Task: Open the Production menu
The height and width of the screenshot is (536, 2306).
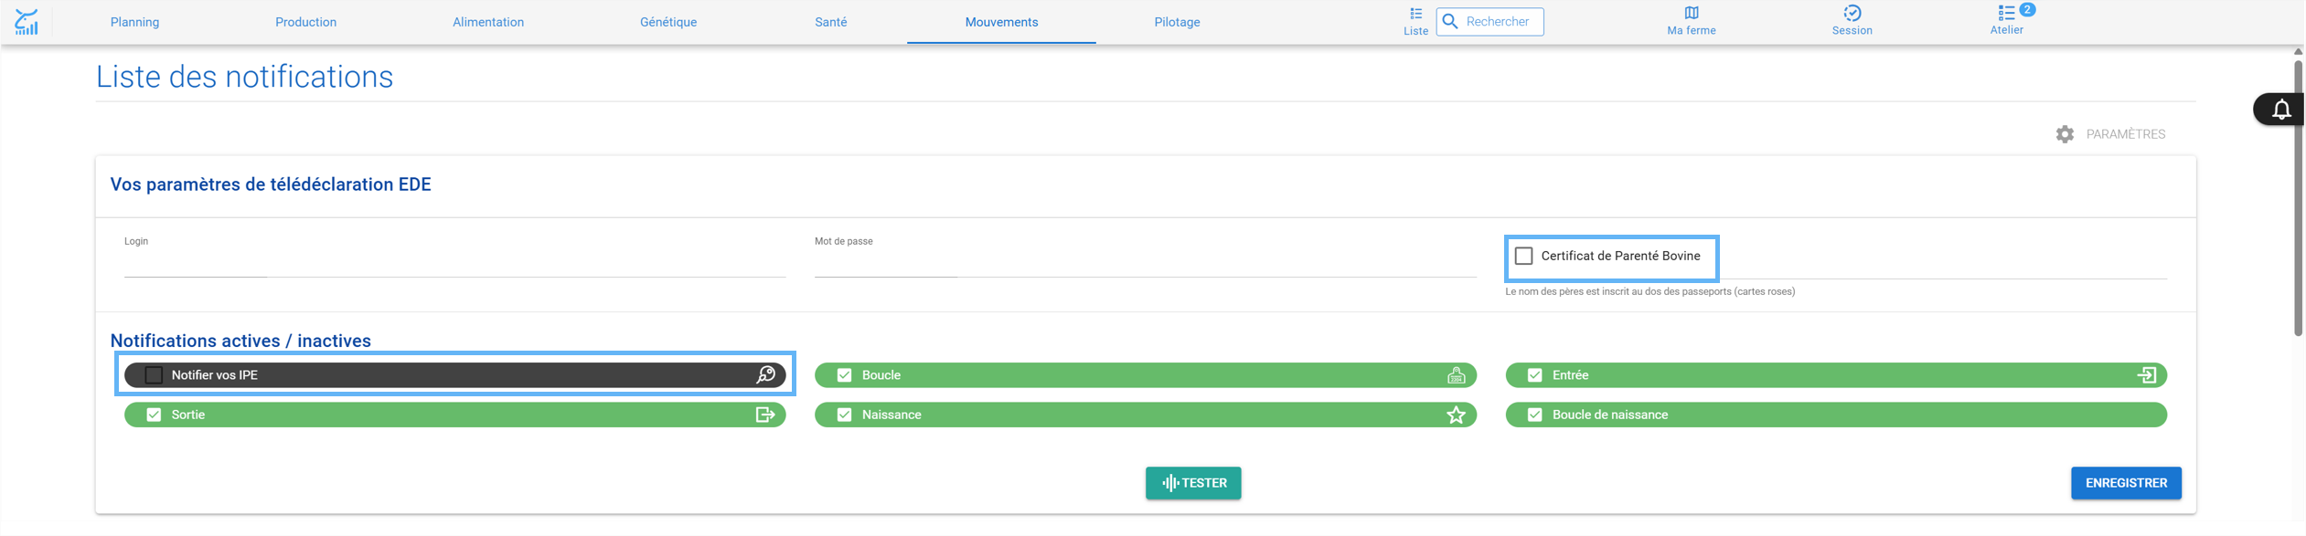Action: coord(305,22)
